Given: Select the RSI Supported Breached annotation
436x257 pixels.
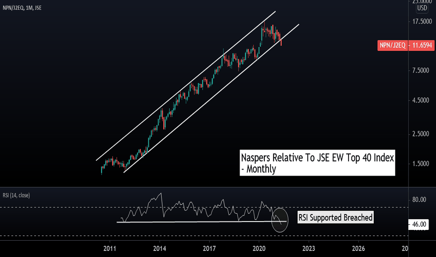Looking at the screenshot, I should (335, 217).
